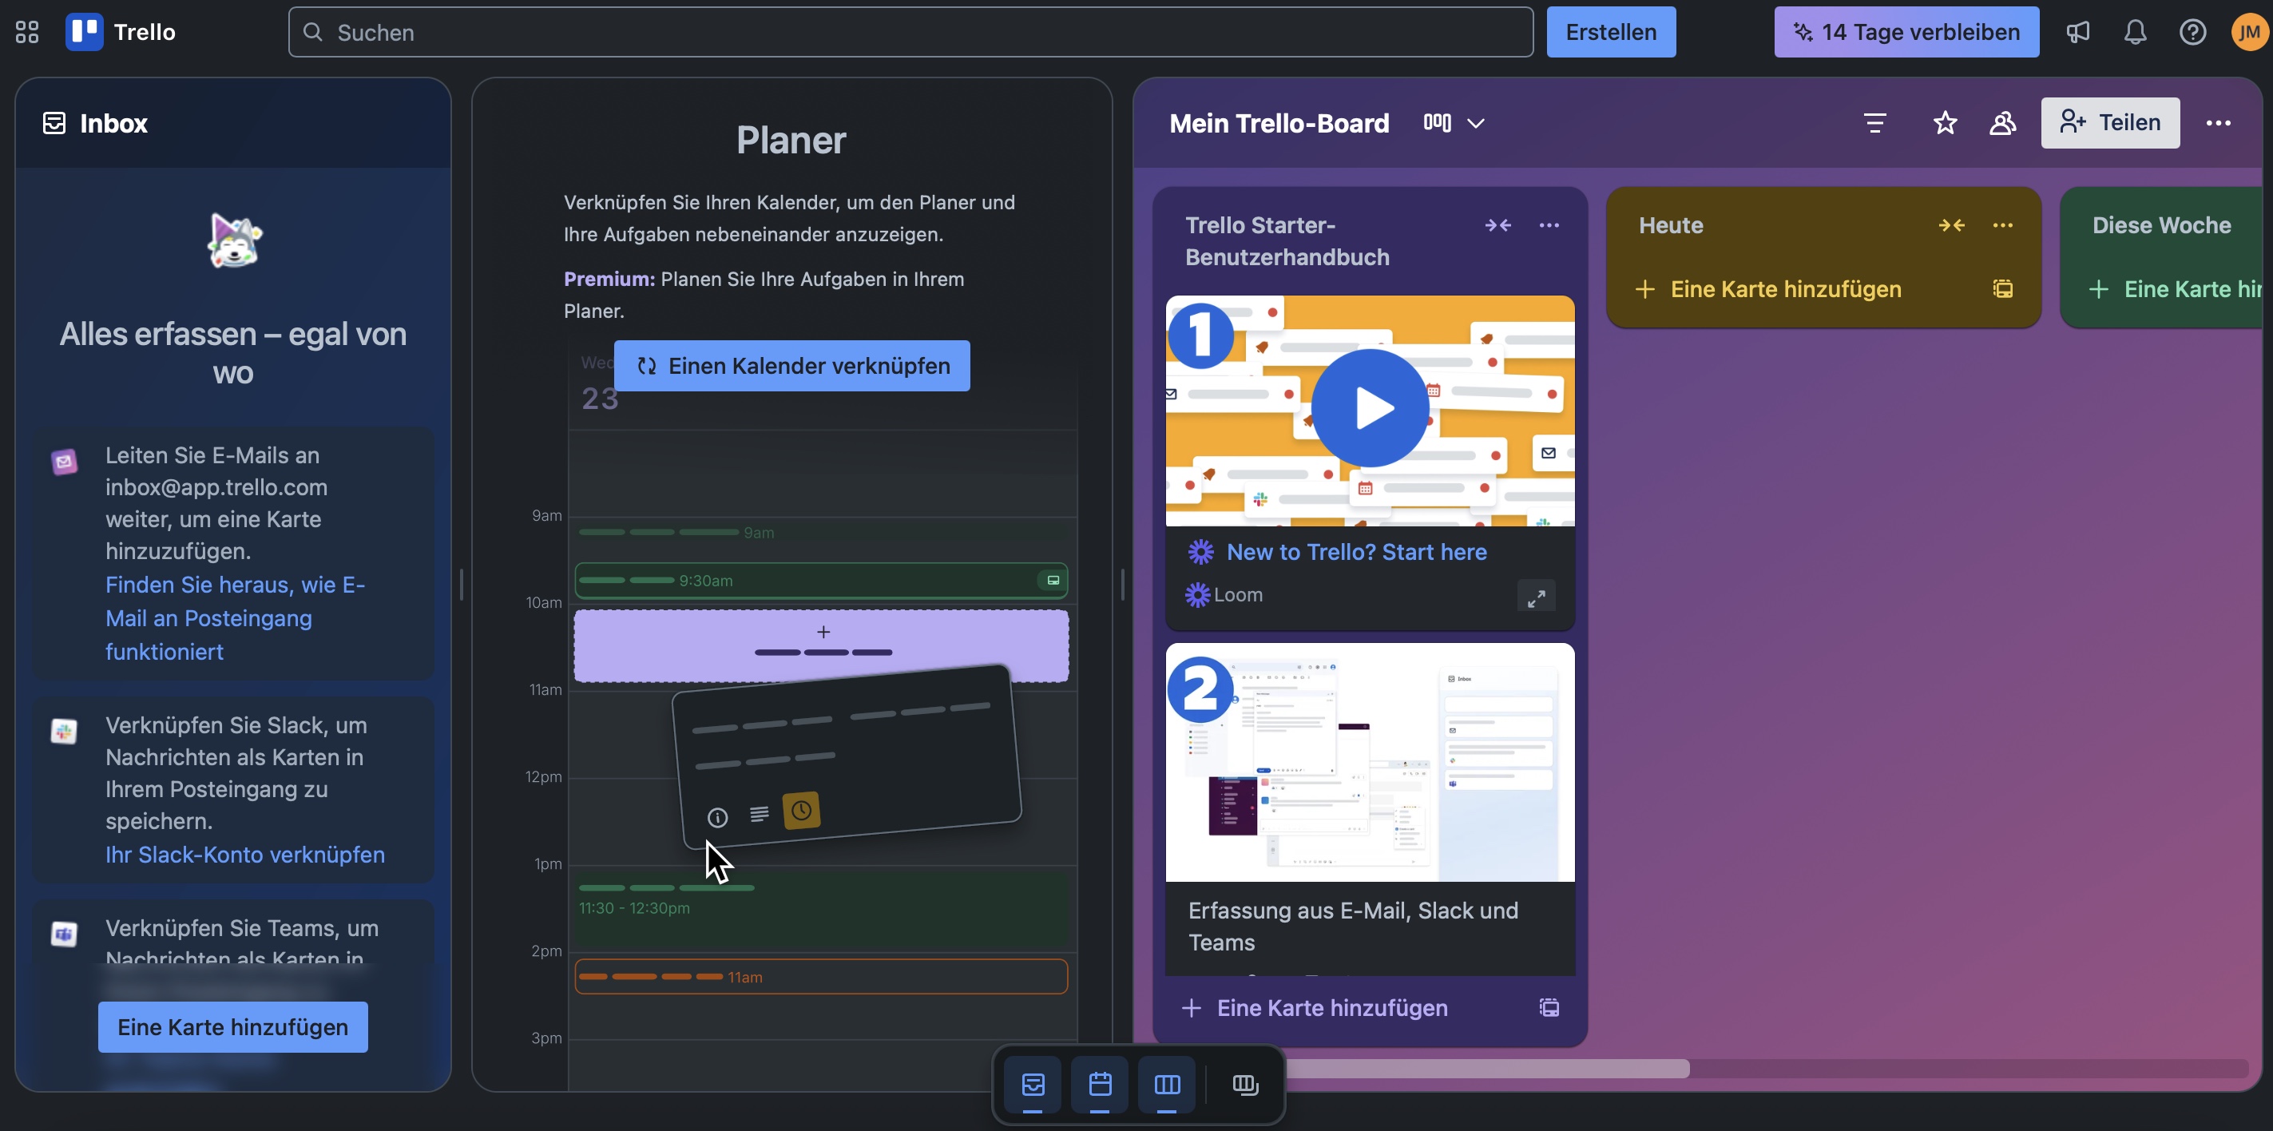Viewport: 2273px width, 1131px height.
Task: Click the Mein Trello-Board title
Action: (1279, 123)
